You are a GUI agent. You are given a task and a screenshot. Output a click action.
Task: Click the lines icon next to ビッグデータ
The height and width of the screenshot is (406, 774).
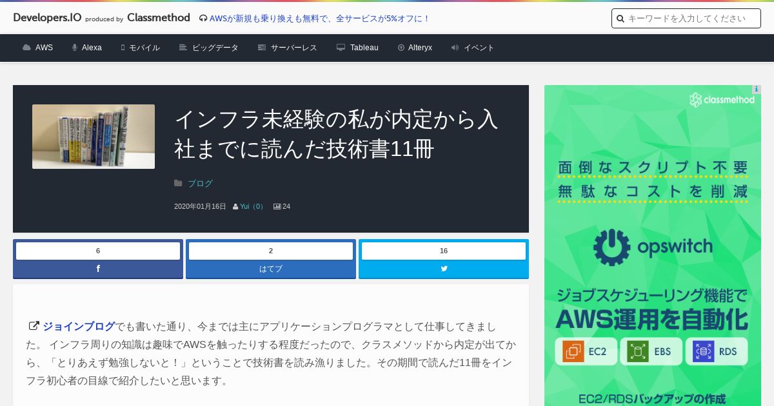tap(183, 48)
